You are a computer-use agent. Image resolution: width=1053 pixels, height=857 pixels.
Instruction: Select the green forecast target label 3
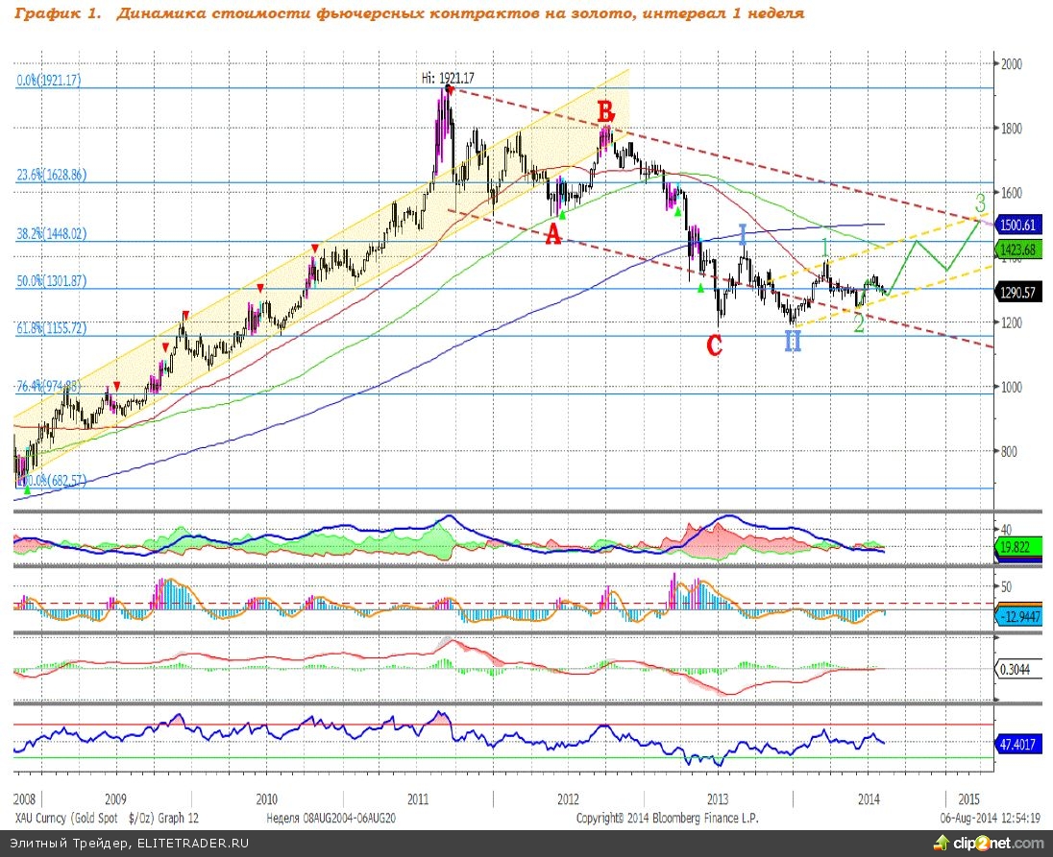point(980,203)
